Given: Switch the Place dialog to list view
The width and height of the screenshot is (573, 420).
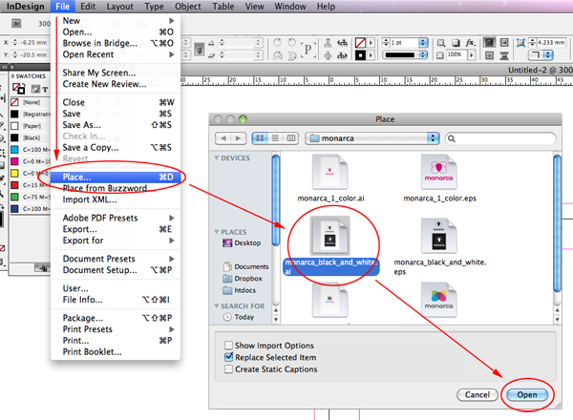Looking at the screenshot, I should [275, 138].
